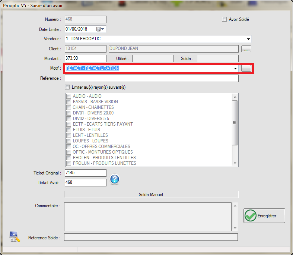Screen dimensions: 293x255
Task: Click the 1 - IDM PROOPTIC vendeur text
Action: point(83,39)
